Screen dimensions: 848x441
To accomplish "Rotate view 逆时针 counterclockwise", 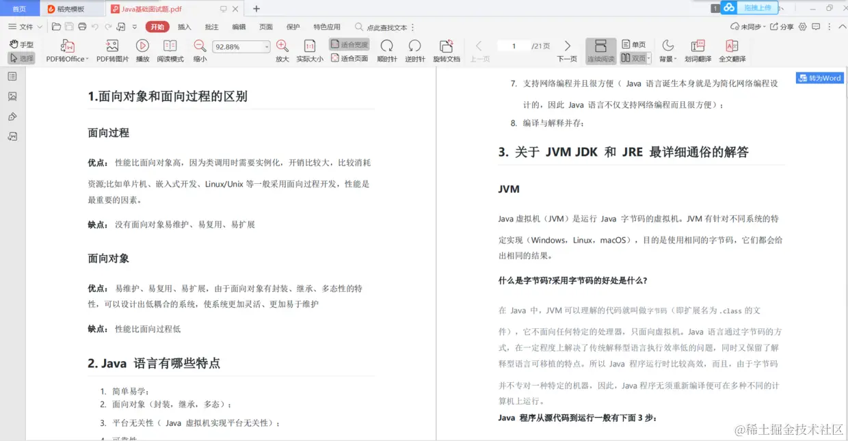I will (x=414, y=51).
